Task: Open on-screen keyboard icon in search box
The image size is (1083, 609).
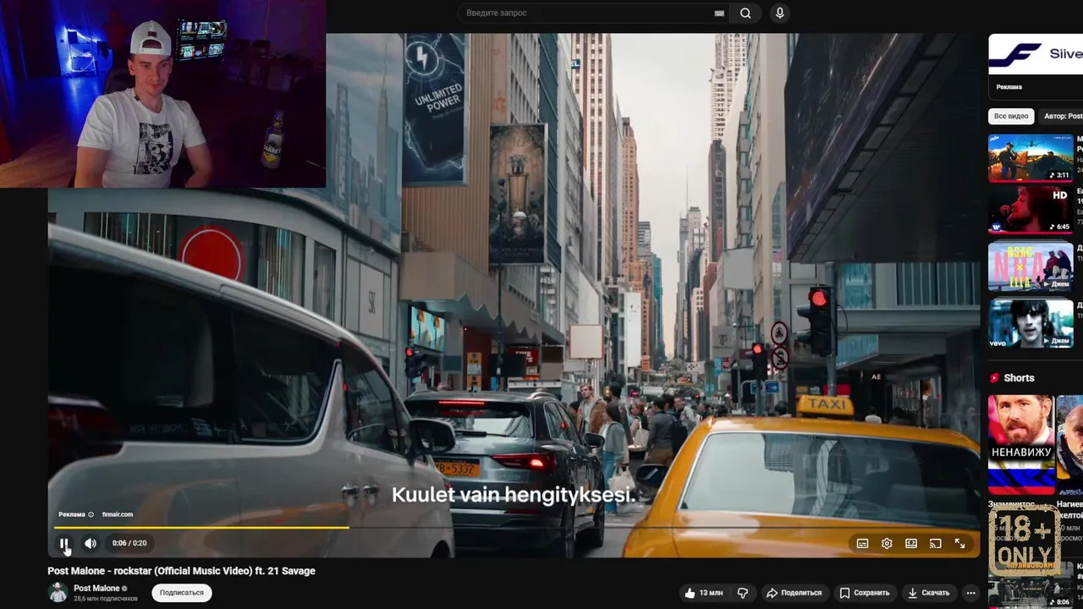Action: [x=719, y=13]
